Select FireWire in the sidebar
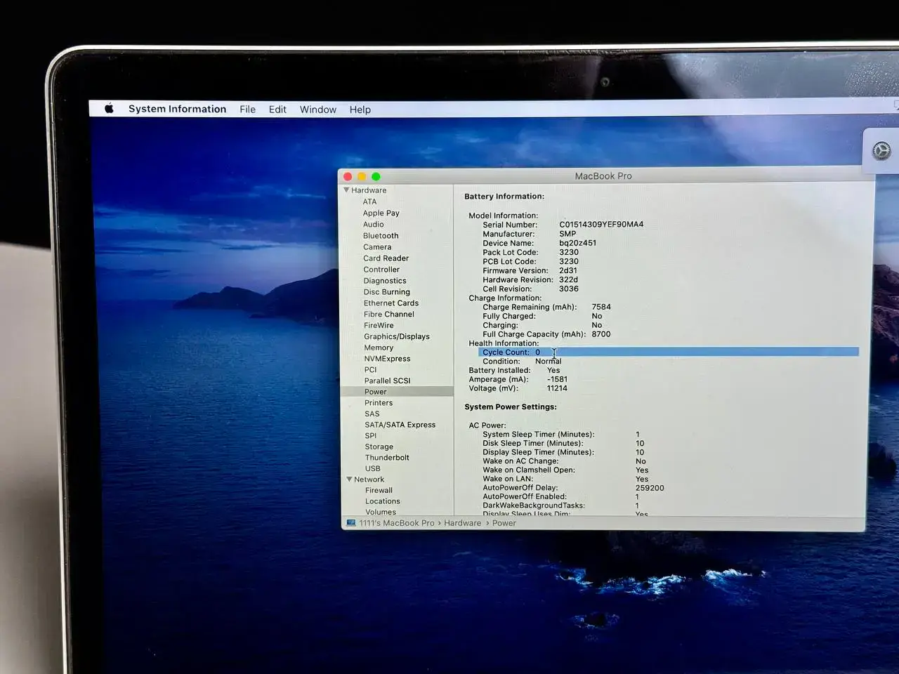The width and height of the screenshot is (899, 674). click(x=379, y=326)
